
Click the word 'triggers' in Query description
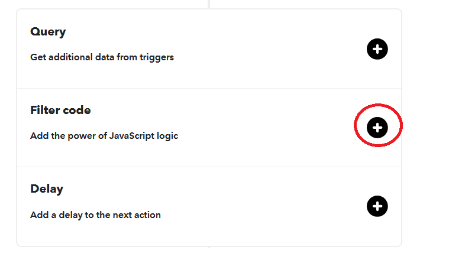(x=157, y=57)
